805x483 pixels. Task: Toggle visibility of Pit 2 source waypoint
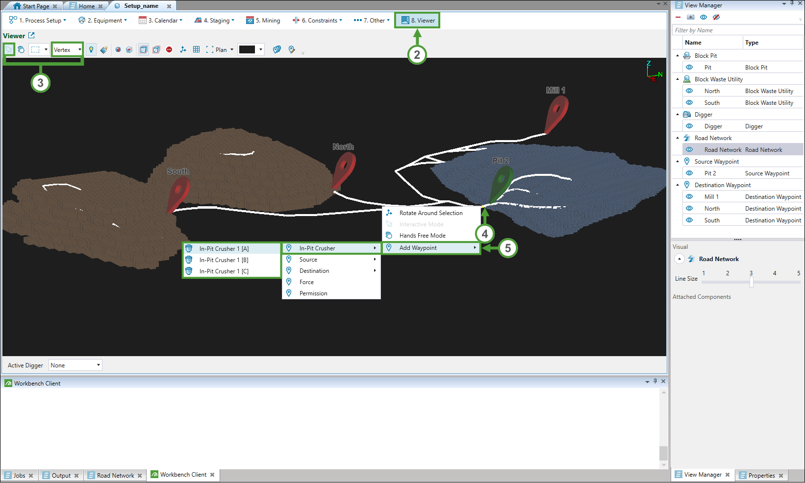point(689,173)
